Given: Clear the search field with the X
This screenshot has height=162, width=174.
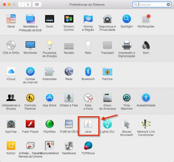Looking at the screenshot, I should click(168, 5).
